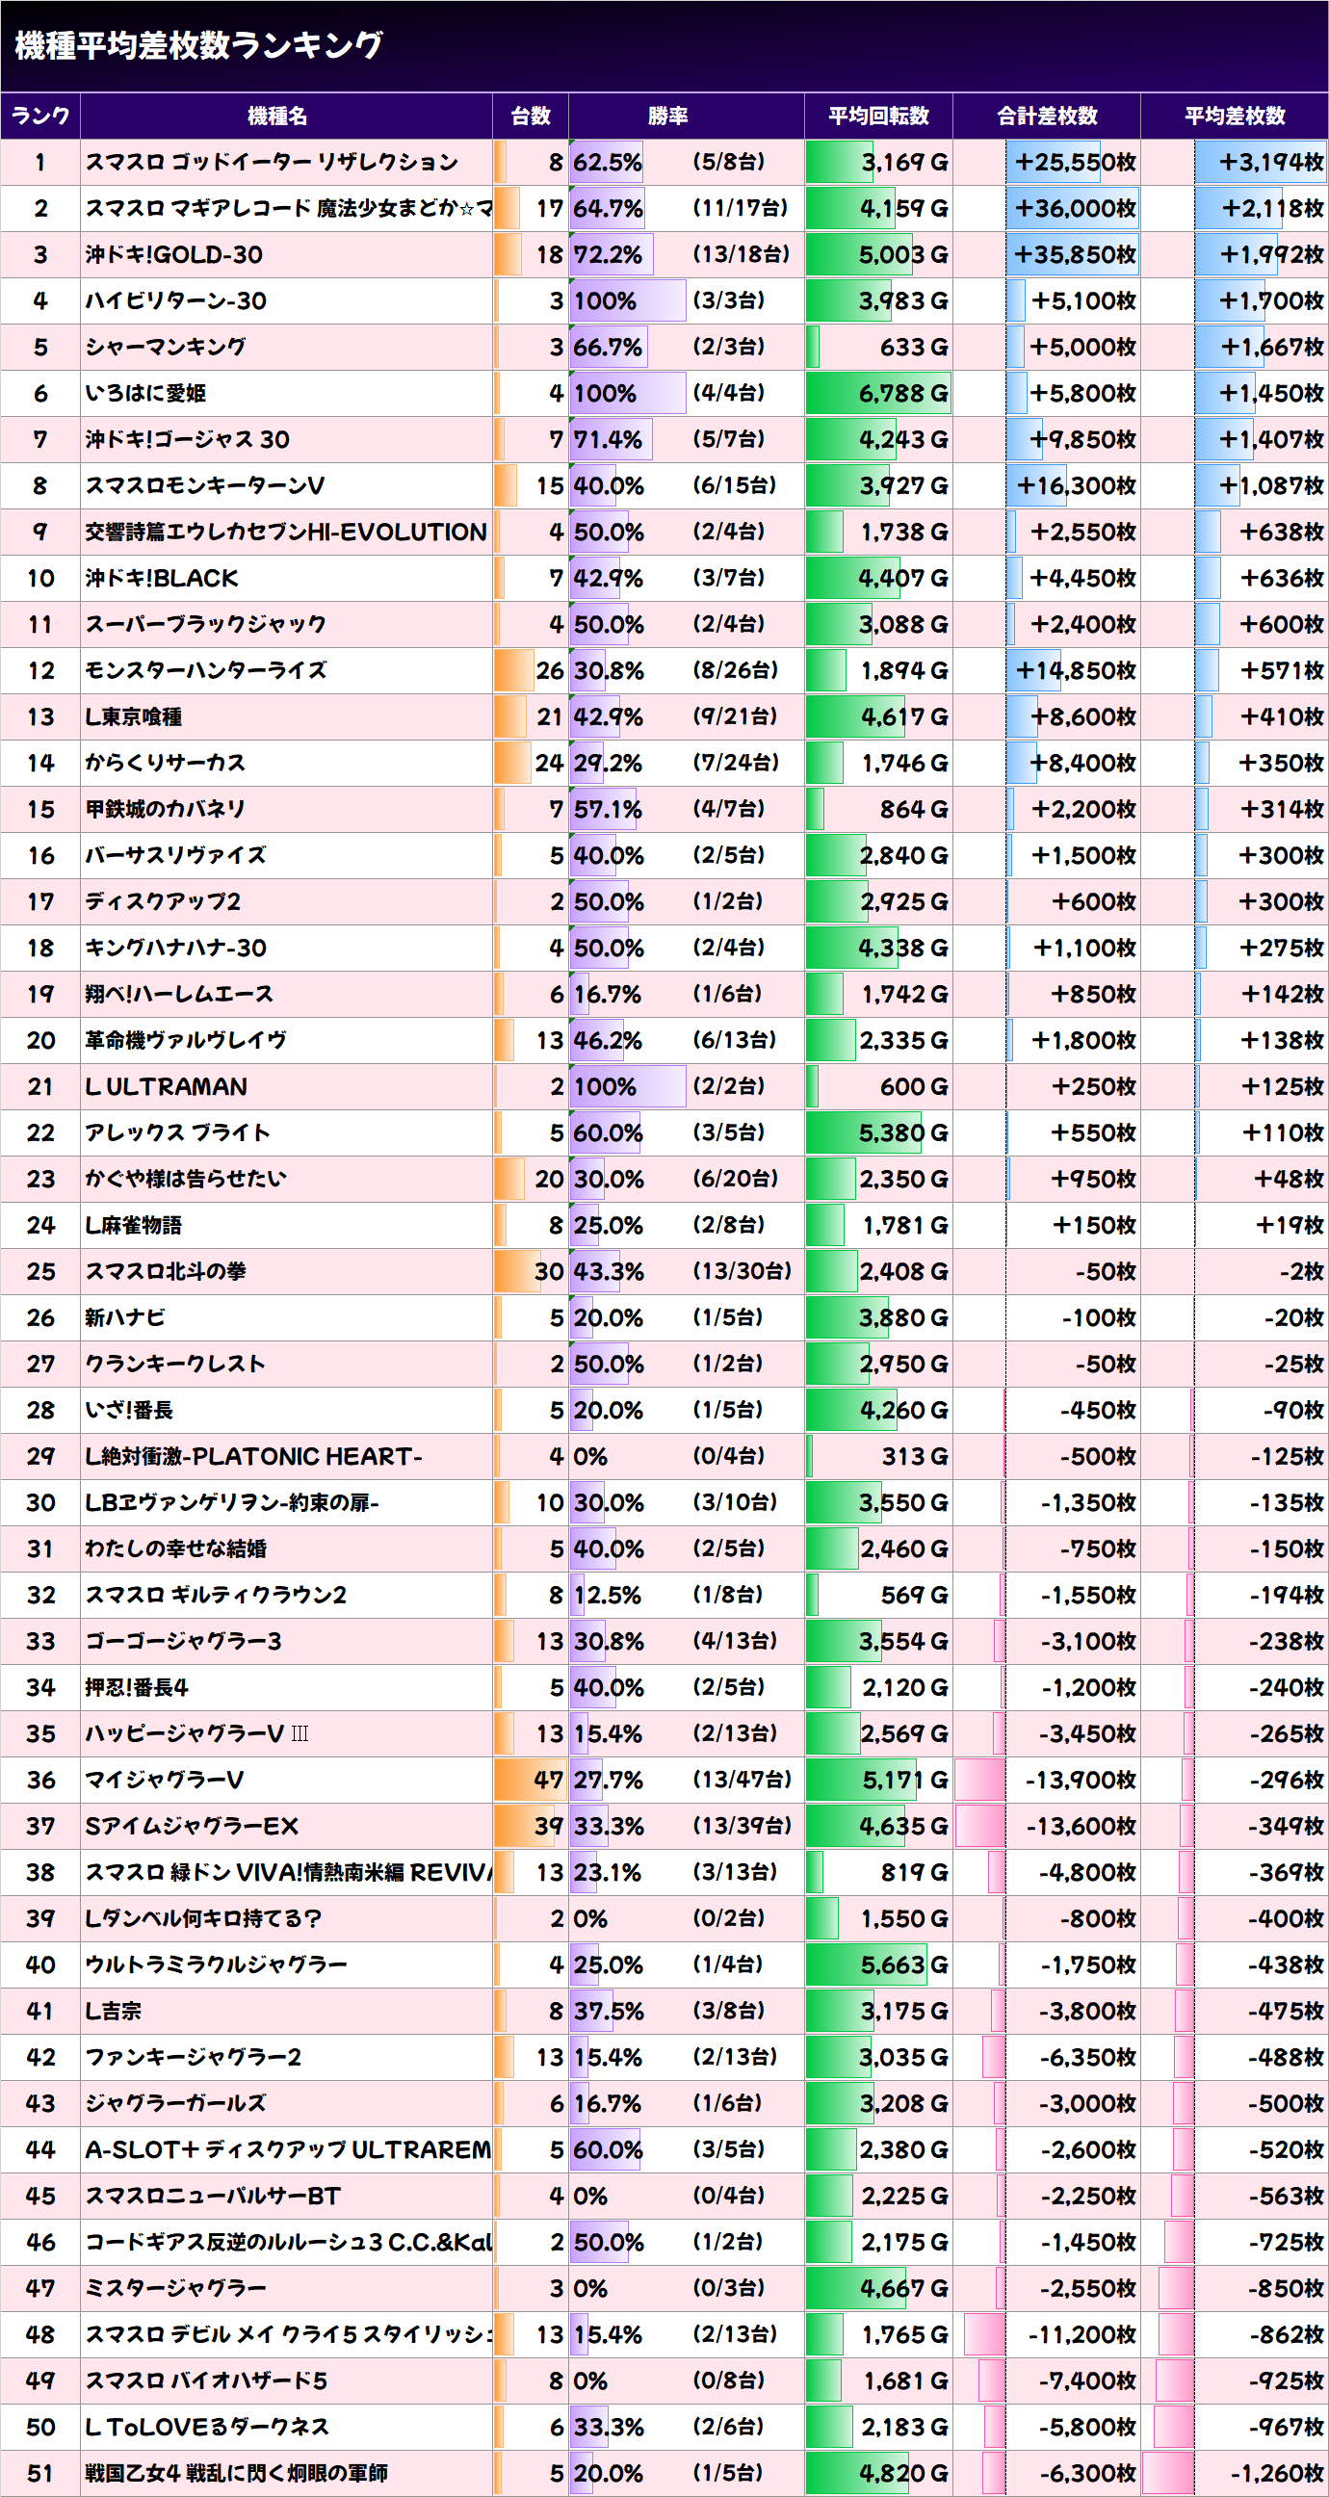The height and width of the screenshot is (2497, 1329).
Task: Click the 平均回転数 column header
Action: tap(878, 117)
